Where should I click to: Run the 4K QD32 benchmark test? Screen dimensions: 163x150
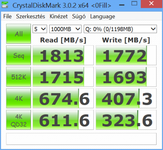[19, 120]
